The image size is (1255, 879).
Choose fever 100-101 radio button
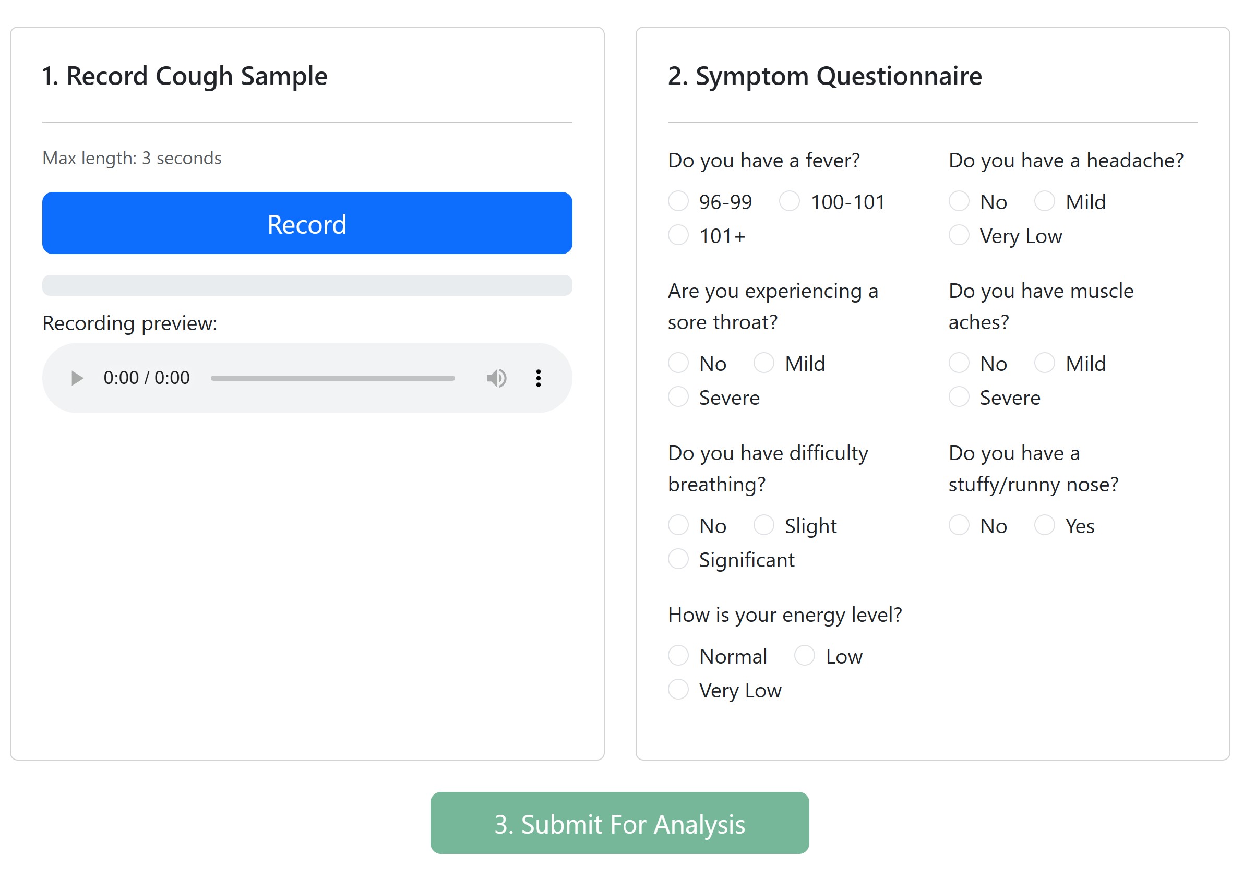790,201
